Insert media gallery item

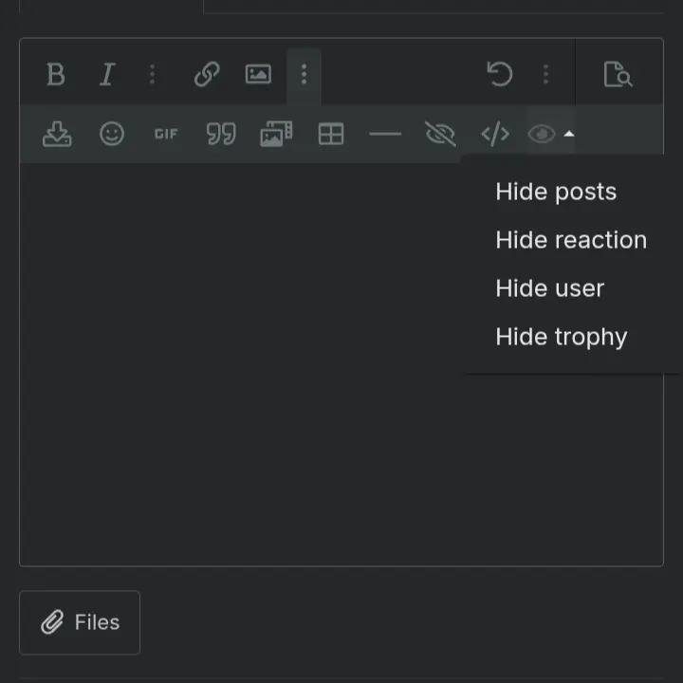[276, 134]
